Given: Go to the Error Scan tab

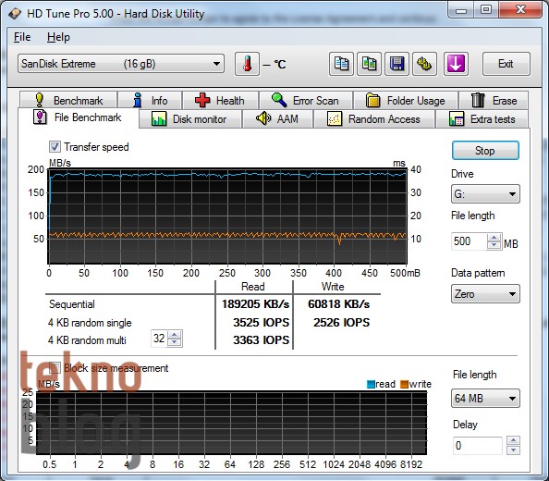Looking at the screenshot, I should tap(306, 101).
